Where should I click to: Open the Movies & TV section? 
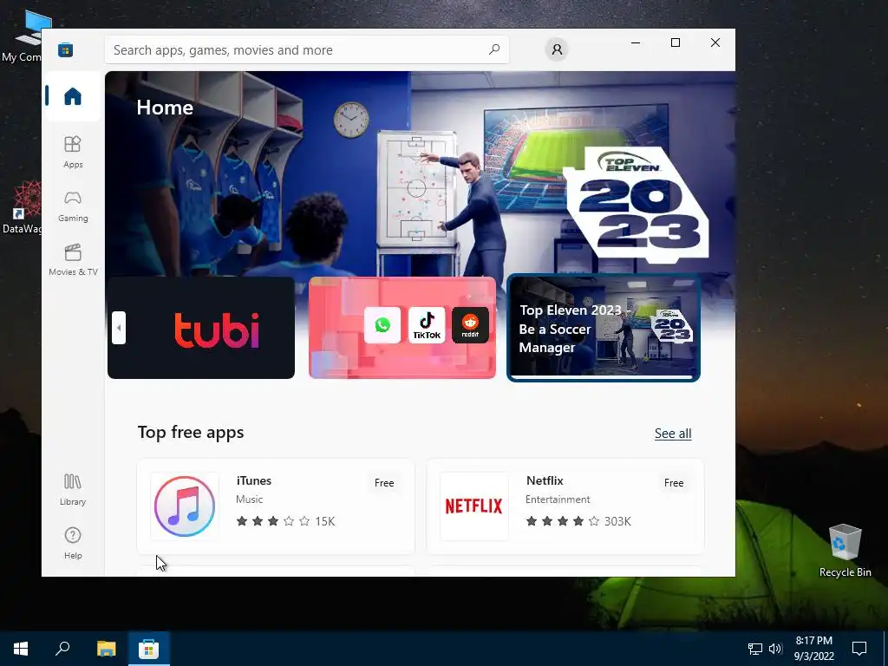pos(73,259)
